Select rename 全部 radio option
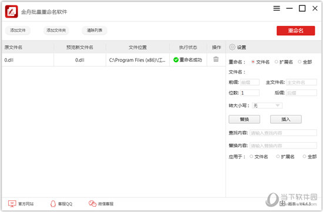Image resolution: width=323 pixels, height=212 pixels. tap(300, 62)
